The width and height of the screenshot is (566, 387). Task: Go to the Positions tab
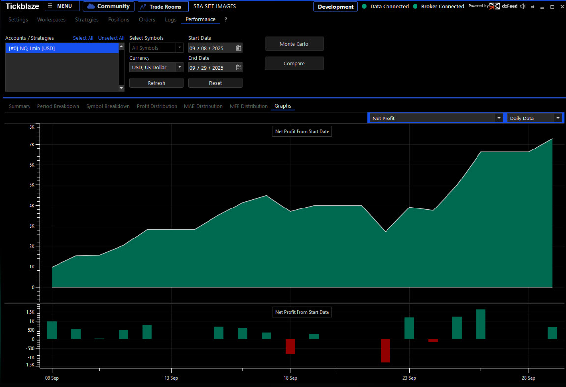119,20
